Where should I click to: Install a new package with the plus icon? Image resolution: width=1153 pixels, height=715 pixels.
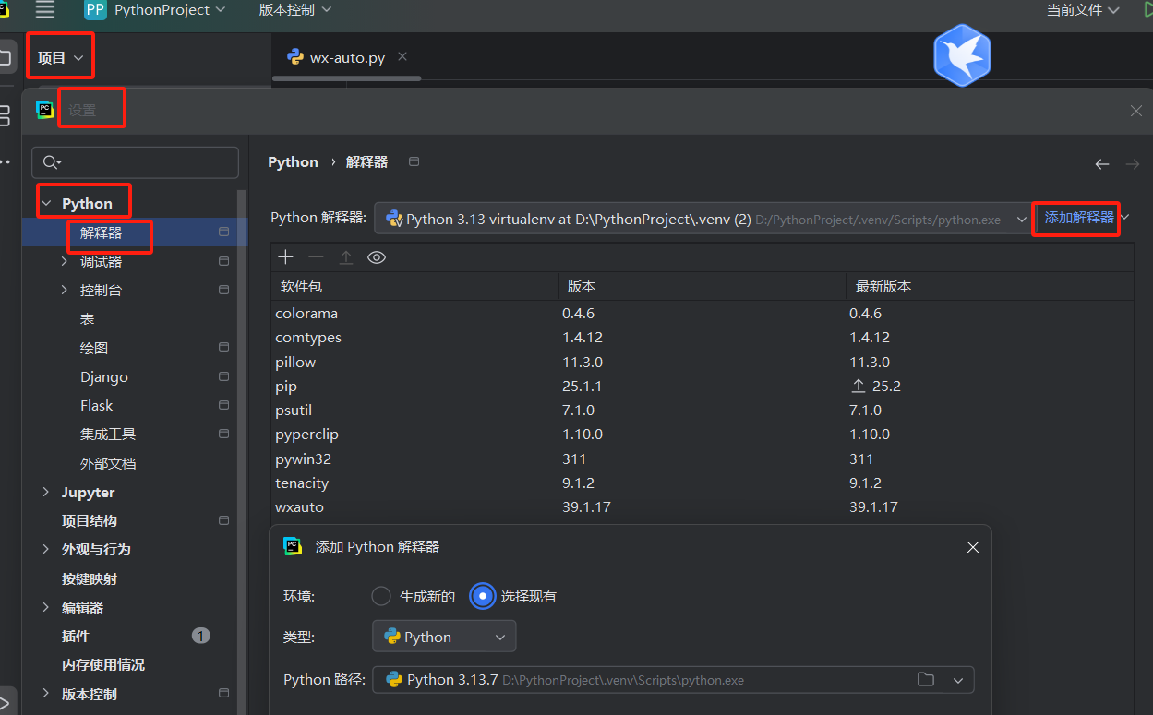coord(285,257)
